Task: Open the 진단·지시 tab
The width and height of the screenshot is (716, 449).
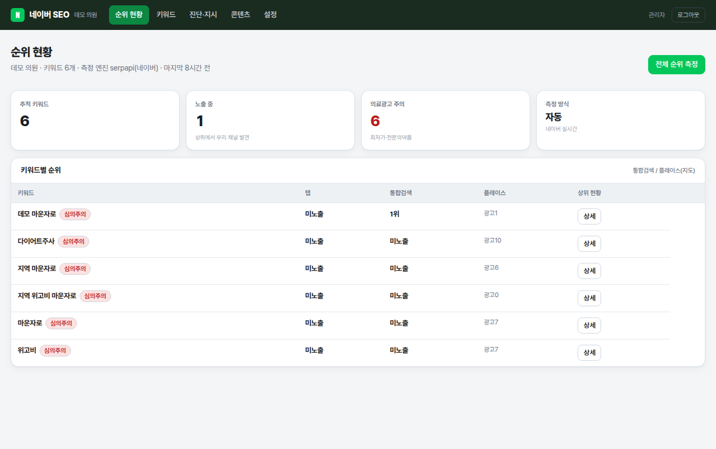Action: pos(203,15)
